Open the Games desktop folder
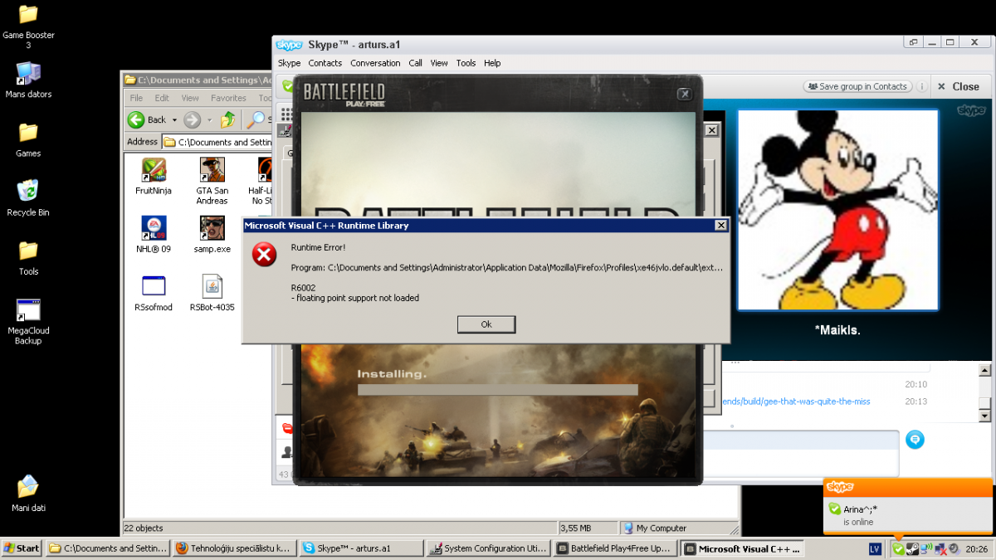 coord(28,139)
